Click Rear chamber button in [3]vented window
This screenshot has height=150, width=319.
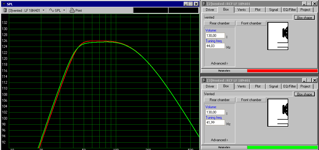click(219, 100)
